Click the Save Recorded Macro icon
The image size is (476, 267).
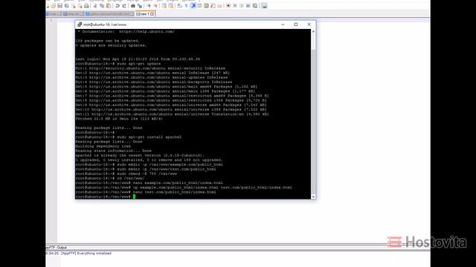(x=254, y=6)
